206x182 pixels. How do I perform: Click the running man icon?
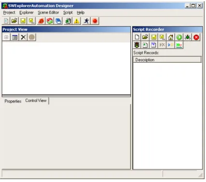[x=86, y=21]
